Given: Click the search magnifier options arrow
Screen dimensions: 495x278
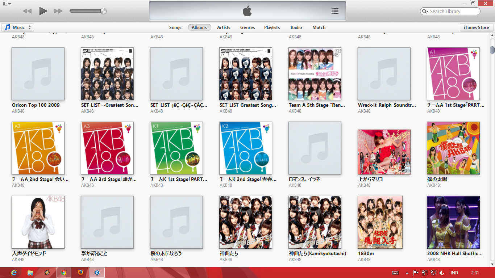Looking at the screenshot, I should pos(425,11).
